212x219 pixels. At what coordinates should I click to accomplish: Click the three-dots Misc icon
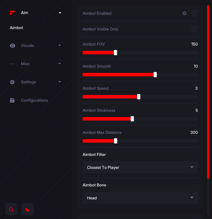pos(12,64)
